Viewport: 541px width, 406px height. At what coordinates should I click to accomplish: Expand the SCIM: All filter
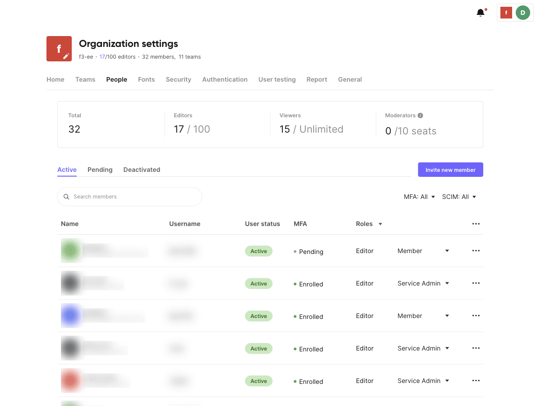coord(459,197)
